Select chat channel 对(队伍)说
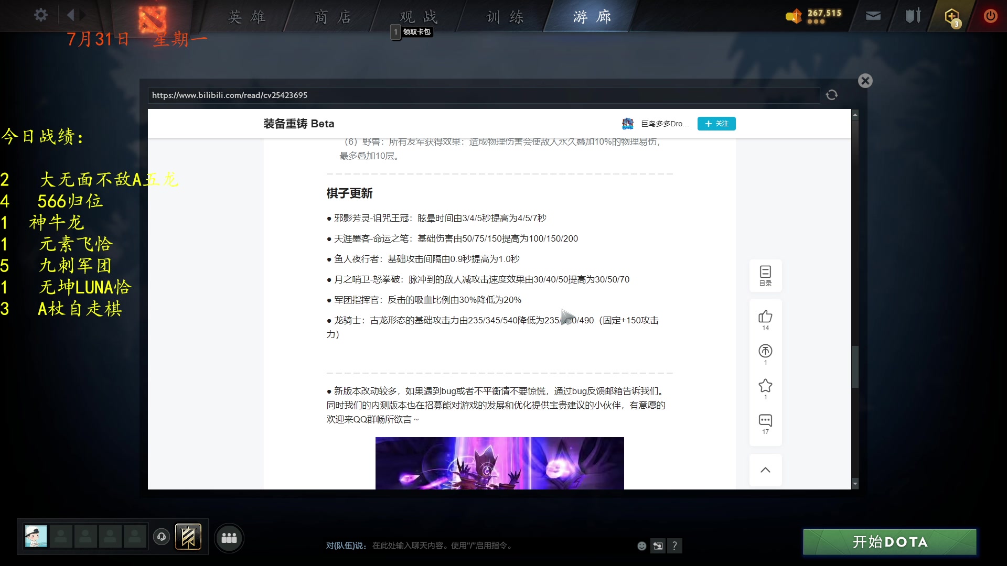This screenshot has height=566, width=1007. point(346,546)
